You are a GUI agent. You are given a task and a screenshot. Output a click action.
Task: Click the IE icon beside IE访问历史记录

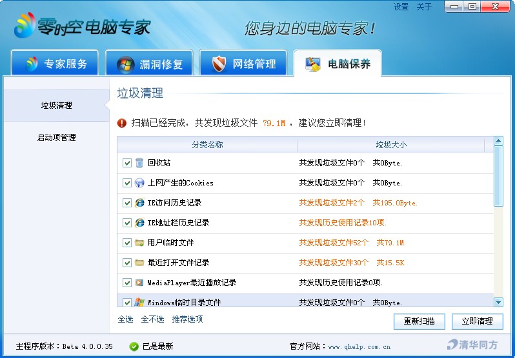[x=139, y=203]
